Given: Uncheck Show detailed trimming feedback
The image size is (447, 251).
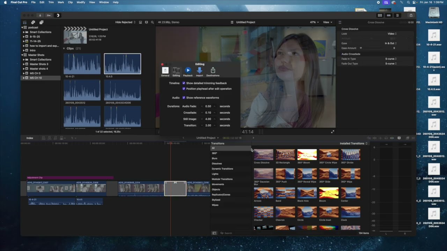Looking at the screenshot, I should 184,83.
